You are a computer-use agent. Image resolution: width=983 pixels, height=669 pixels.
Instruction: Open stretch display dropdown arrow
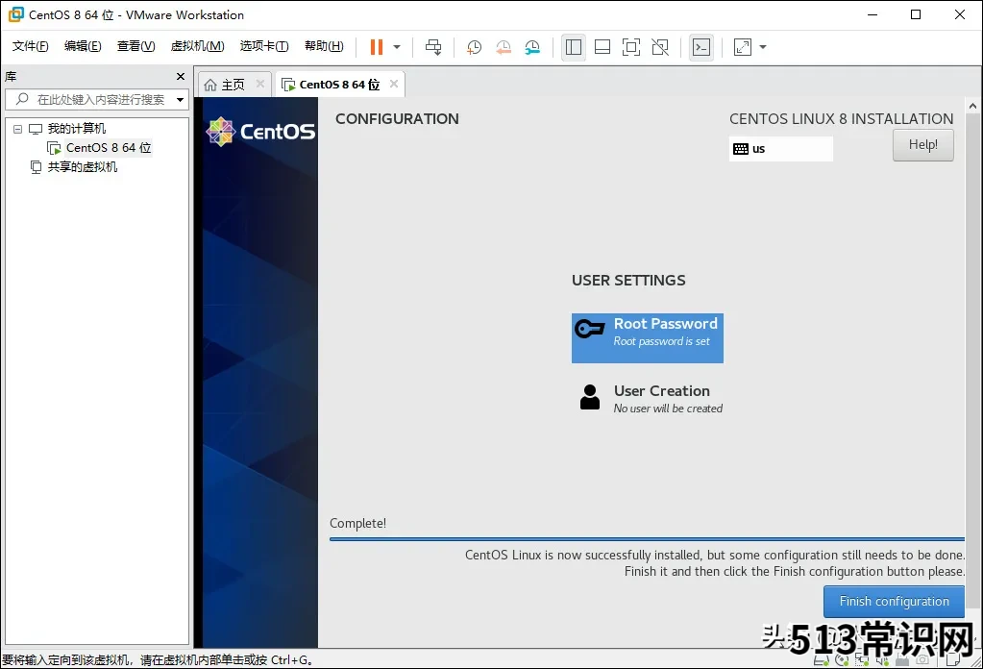[x=763, y=47]
